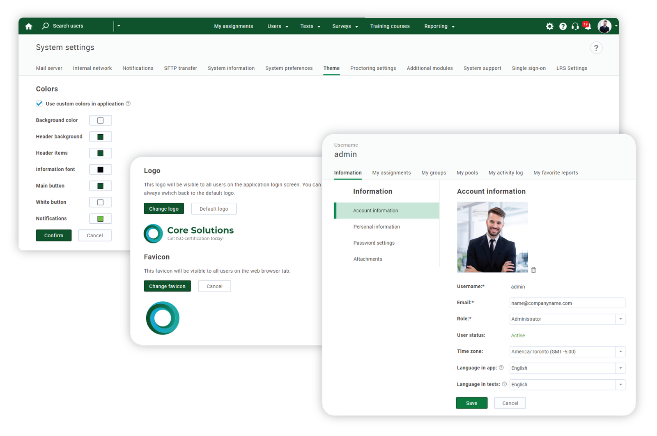Expand the Reporting menu
The width and height of the screenshot is (657, 436).
[x=439, y=26]
